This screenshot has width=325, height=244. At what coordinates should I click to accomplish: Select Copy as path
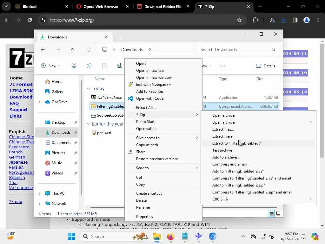click(163, 145)
